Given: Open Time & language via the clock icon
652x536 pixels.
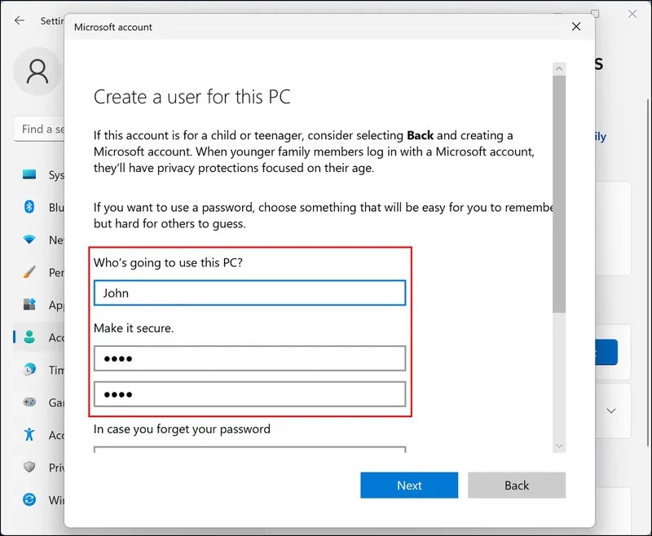Looking at the screenshot, I should point(29,369).
